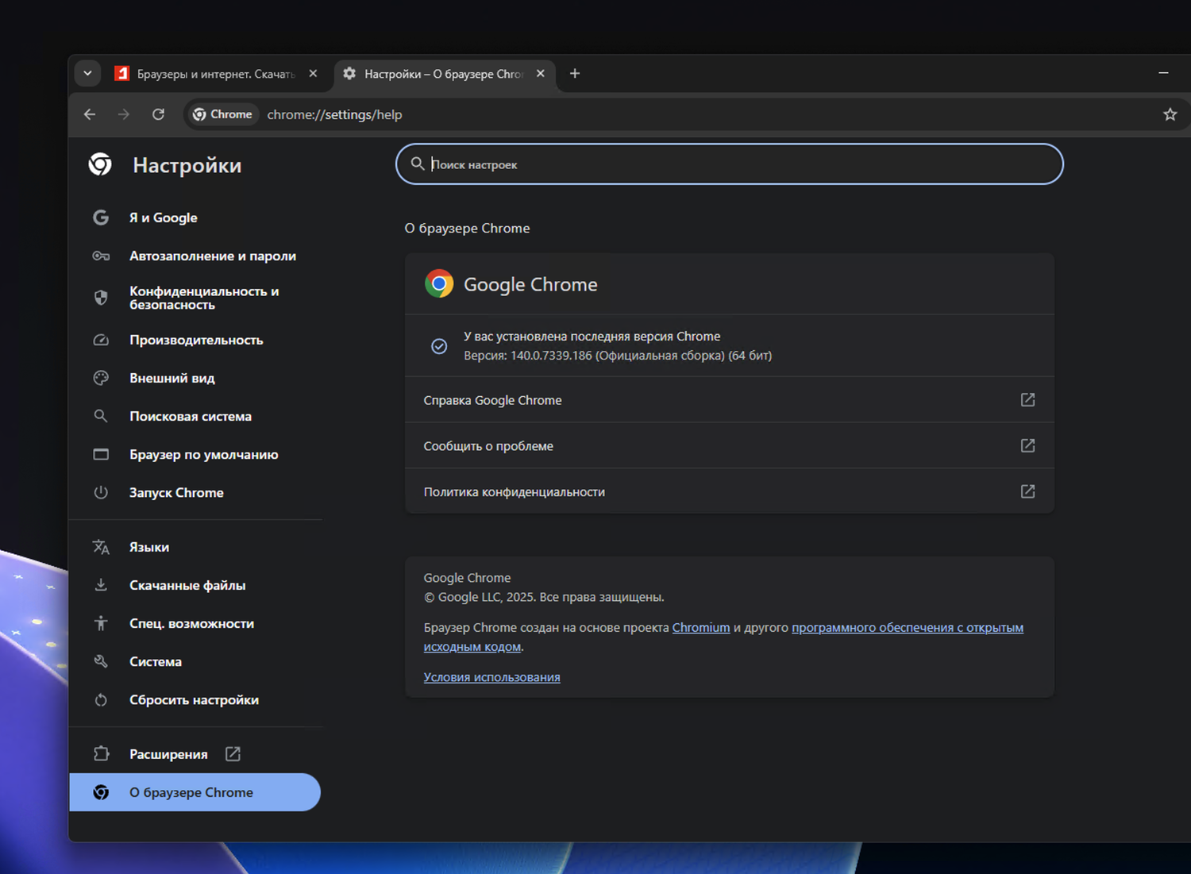
Task: Open Браузер по умолчанию section
Action: (195, 454)
